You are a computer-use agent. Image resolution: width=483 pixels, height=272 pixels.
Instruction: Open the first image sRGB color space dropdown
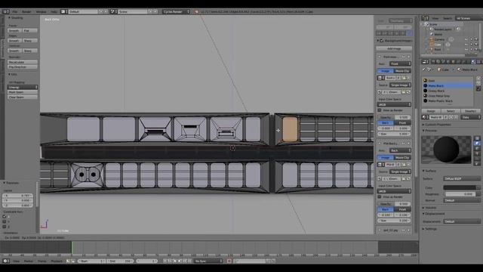click(x=394, y=104)
